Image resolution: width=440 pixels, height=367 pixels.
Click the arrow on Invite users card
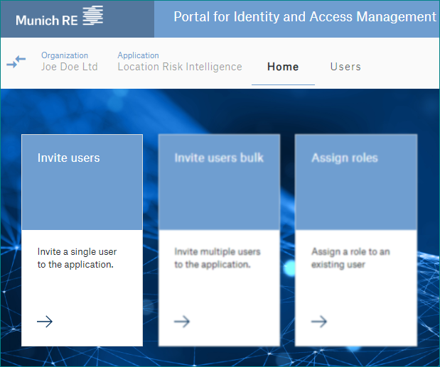[45, 322]
